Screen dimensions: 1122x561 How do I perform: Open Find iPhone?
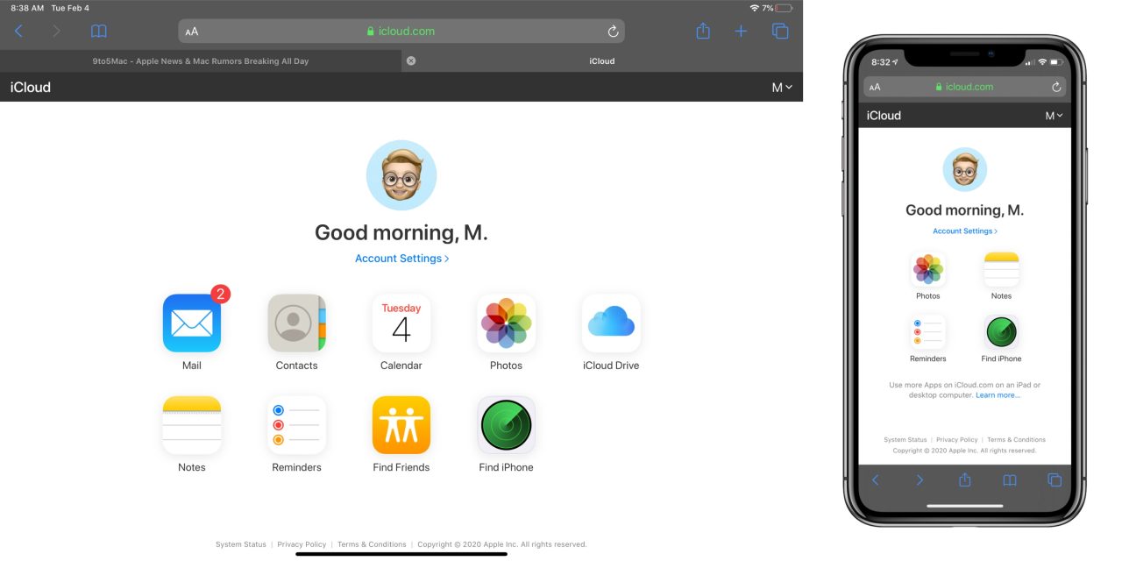tap(506, 424)
